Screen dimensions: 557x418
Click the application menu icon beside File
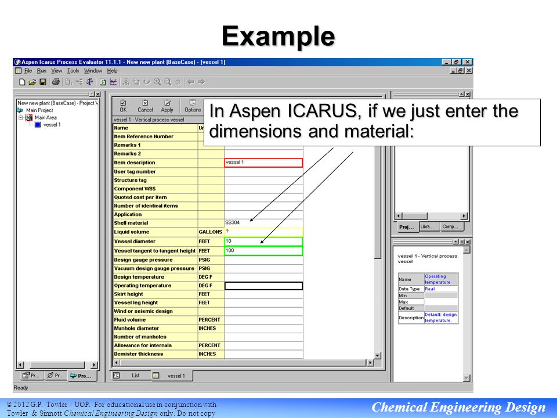18,71
